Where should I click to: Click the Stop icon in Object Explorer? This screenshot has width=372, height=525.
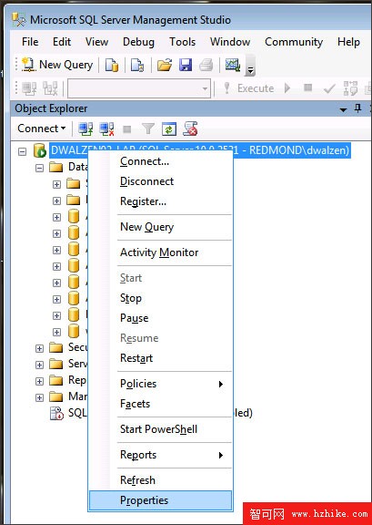[127, 129]
